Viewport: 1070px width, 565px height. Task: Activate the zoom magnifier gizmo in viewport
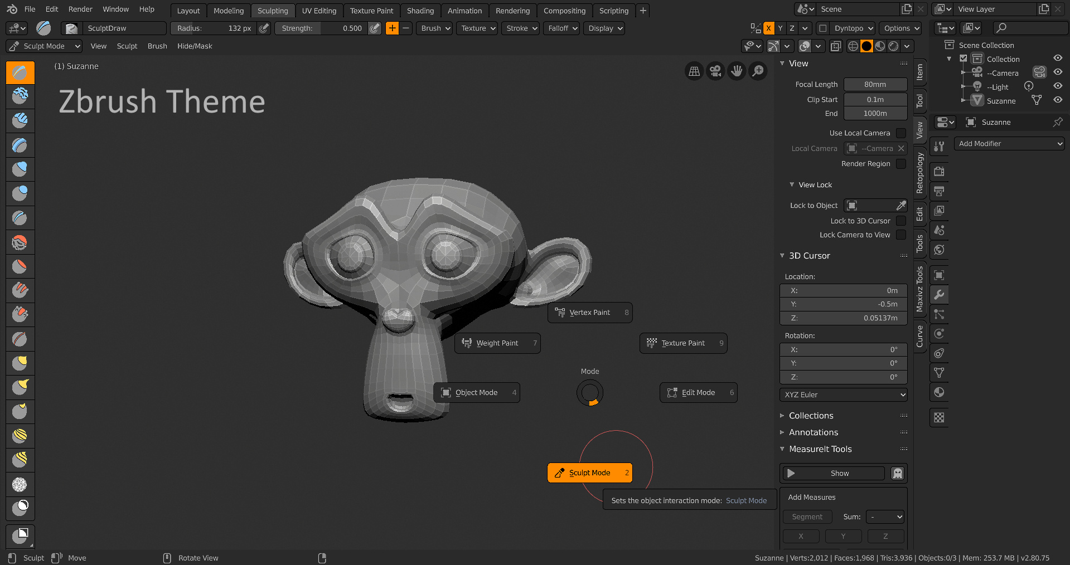click(x=758, y=71)
